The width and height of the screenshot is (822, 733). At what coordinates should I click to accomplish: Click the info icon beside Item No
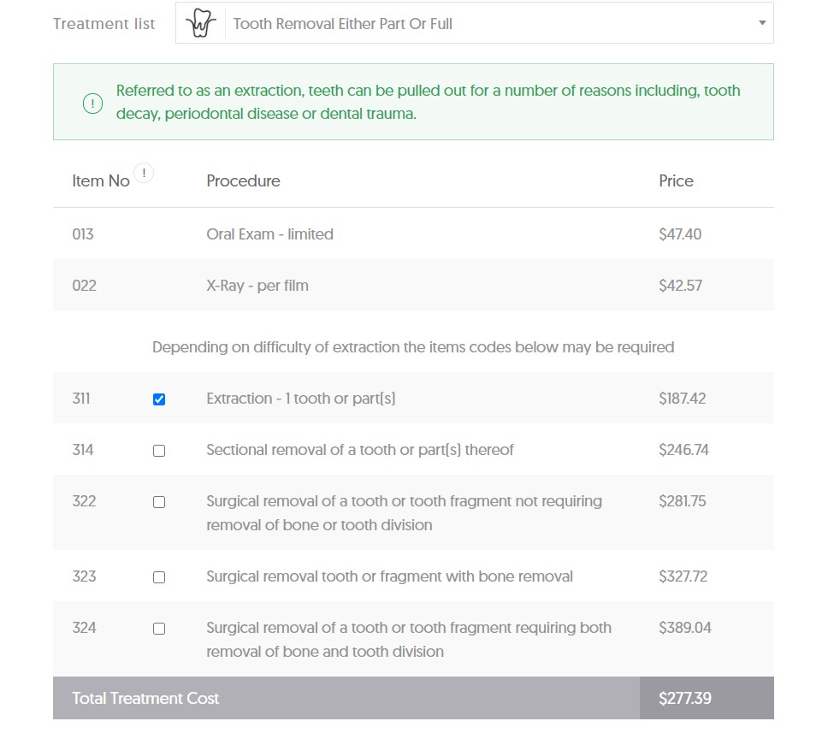[x=144, y=173]
